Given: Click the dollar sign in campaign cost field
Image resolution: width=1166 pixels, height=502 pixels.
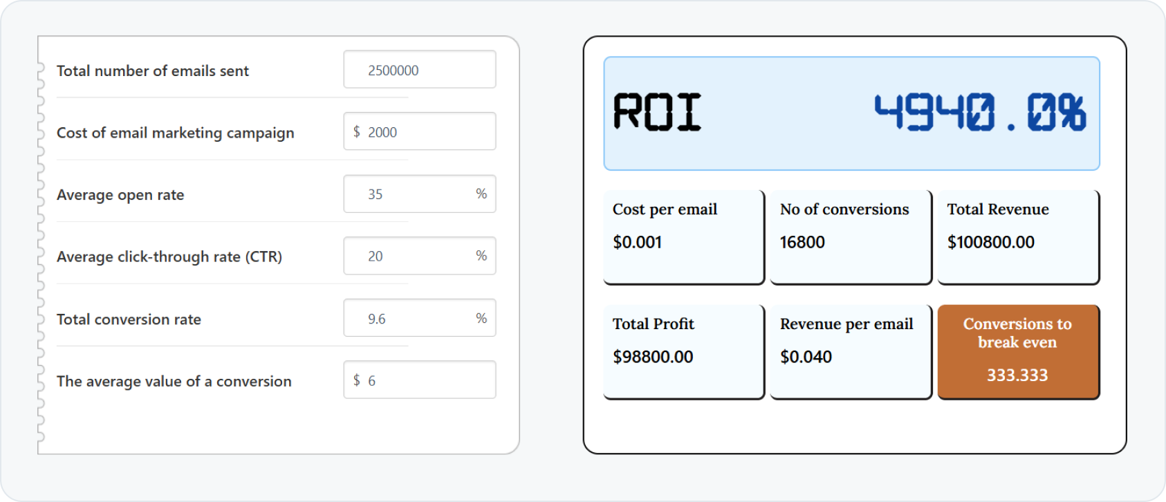Looking at the screenshot, I should pyautogui.click(x=357, y=132).
